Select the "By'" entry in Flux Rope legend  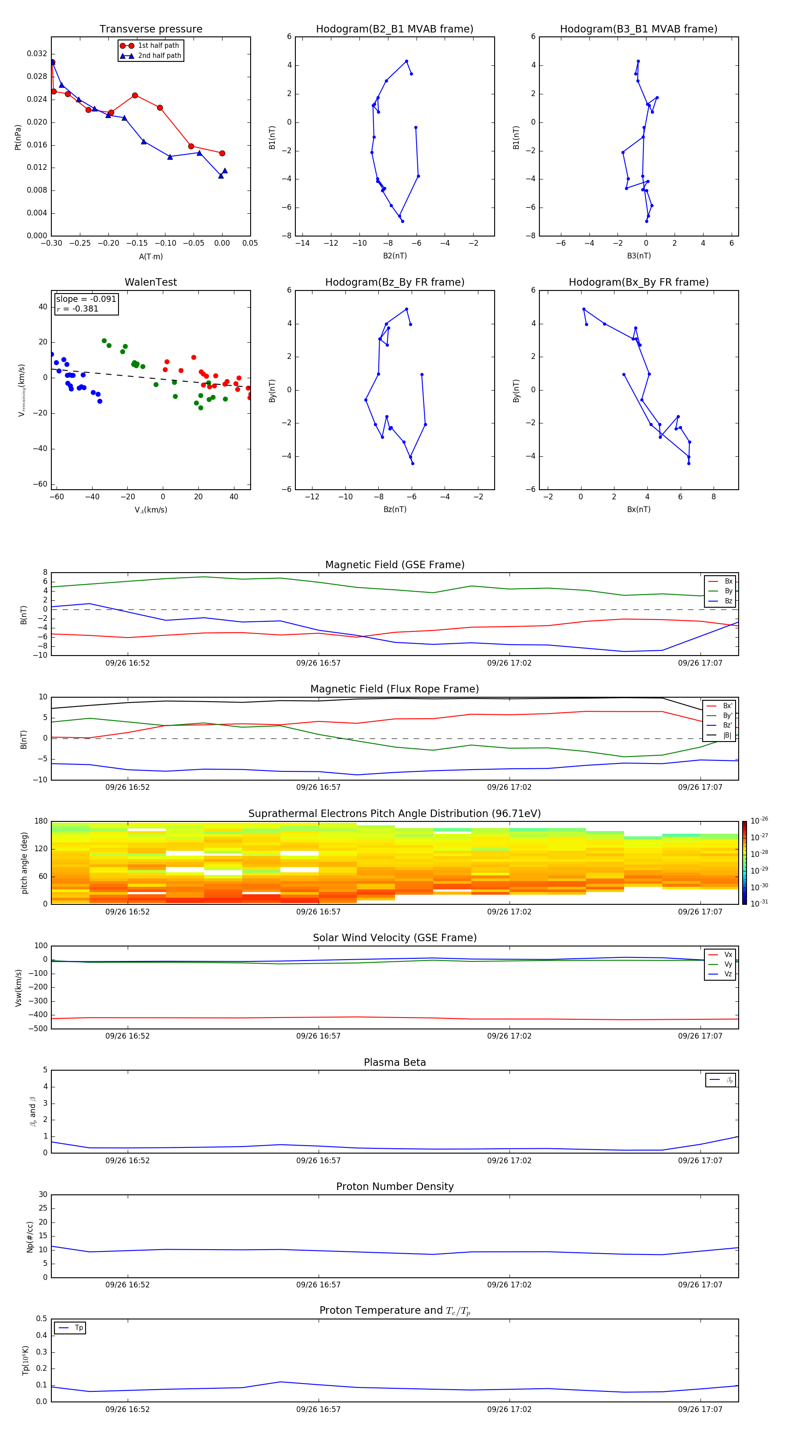pyautogui.click(x=720, y=716)
